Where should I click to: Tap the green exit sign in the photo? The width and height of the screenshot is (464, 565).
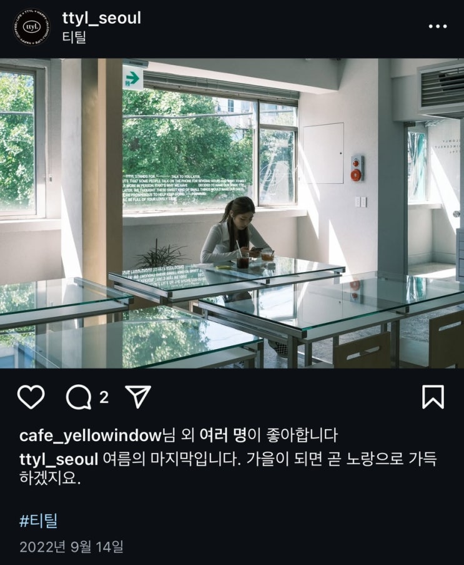133,78
